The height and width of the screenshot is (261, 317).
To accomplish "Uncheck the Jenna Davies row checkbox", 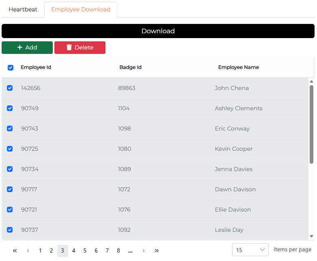I will pos(10,169).
